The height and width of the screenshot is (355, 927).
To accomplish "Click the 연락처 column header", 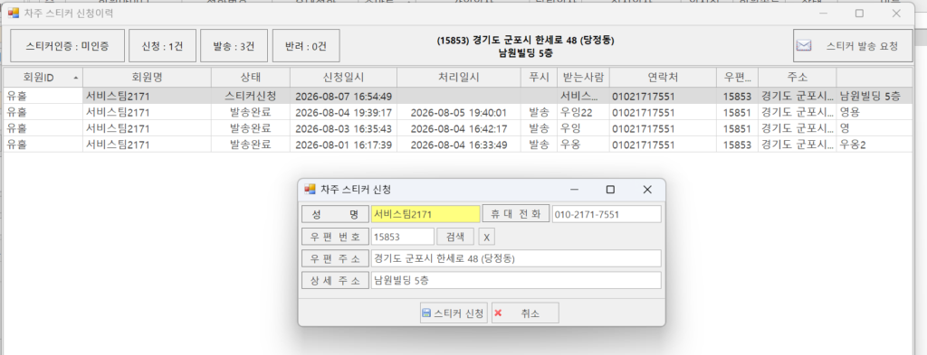I will [x=663, y=78].
